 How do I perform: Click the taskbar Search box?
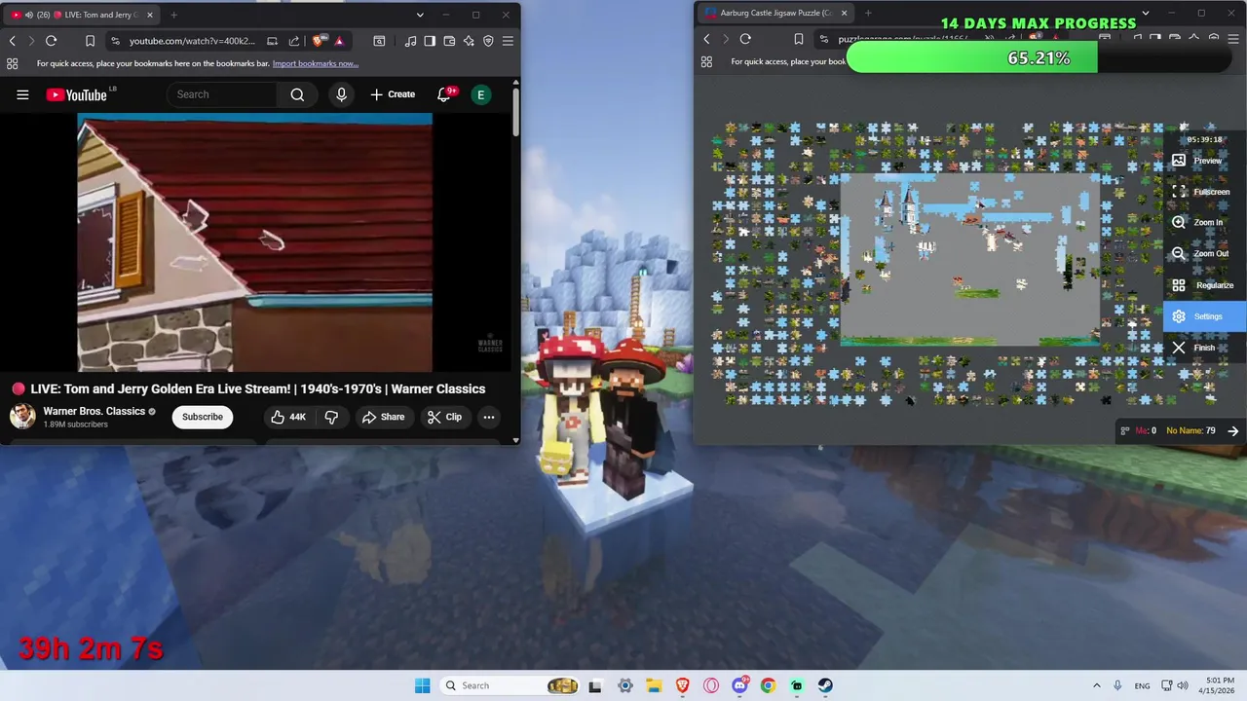509,685
